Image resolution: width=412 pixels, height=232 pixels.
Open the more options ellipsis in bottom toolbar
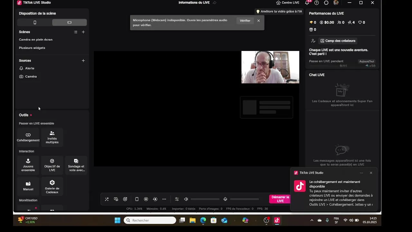(164, 199)
